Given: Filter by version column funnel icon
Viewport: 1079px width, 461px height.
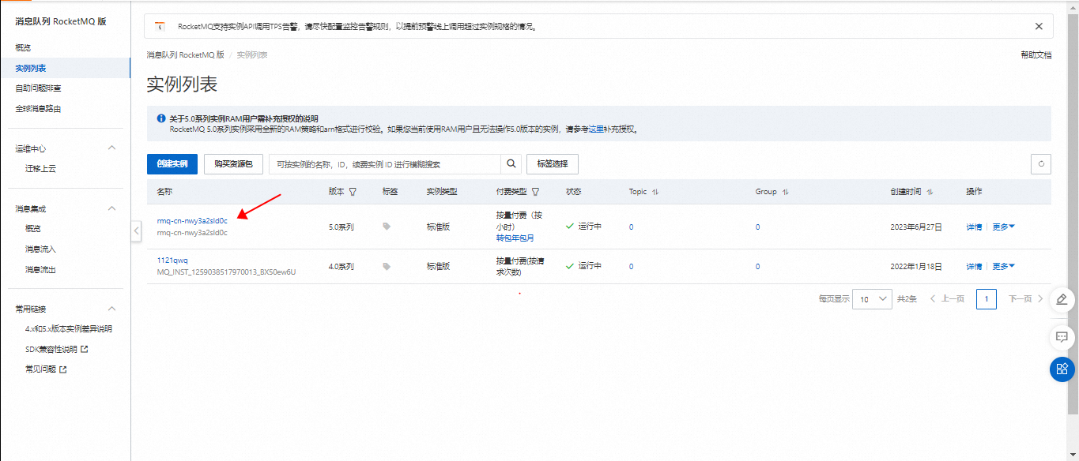Looking at the screenshot, I should pyautogui.click(x=353, y=192).
